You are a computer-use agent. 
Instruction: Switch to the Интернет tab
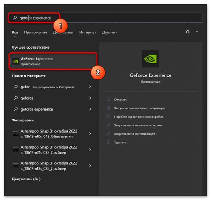[x=88, y=33]
